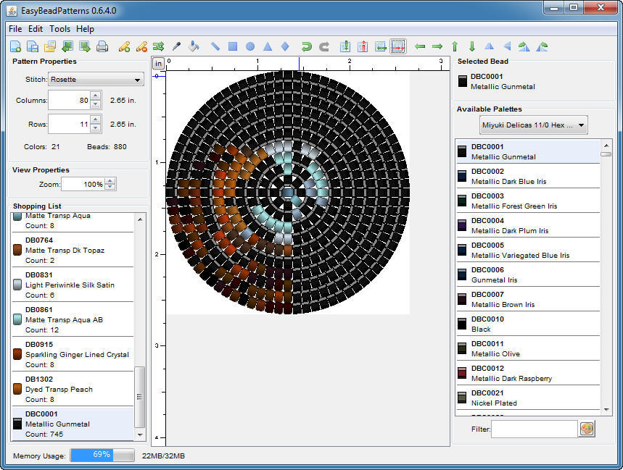Select the paint bucket fill tool
This screenshot has height=470, width=623.
194,47
